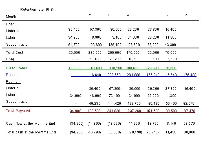Click Bill to Owner value 248,400
The image size is (203, 152).
pyautogui.click(x=95, y=68)
